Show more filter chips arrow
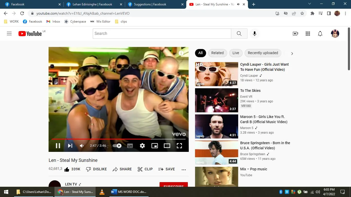 [292, 53]
